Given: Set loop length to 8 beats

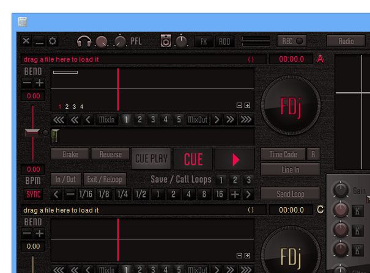Looking at the screenshot, I should (x=204, y=194).
